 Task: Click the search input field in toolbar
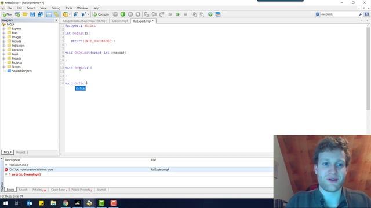(x=339, y=14)
